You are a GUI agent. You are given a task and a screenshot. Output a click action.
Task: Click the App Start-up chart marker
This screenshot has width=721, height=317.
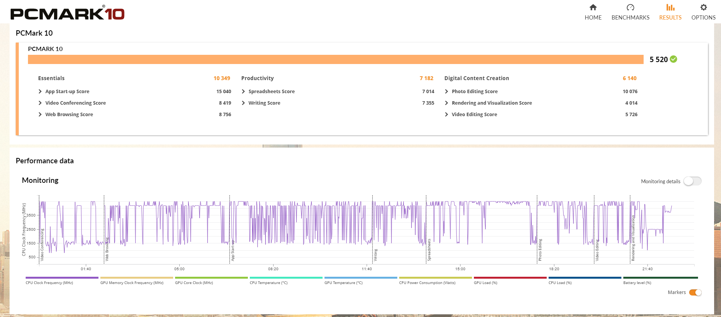coord(233,250)
